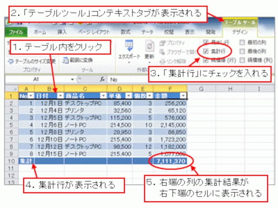
Task: Select column header A
Action: [x=26, y=88]
